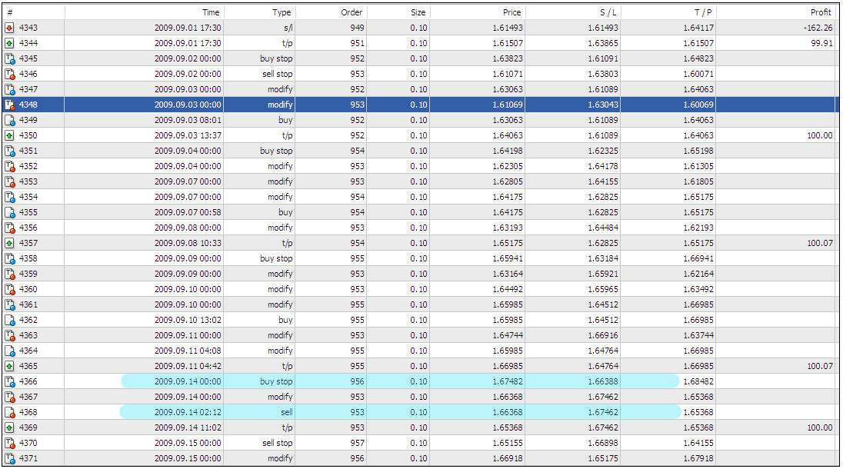Click the sell stop type in row 4346
843x469 pixels.
click(x=278, y=74)
